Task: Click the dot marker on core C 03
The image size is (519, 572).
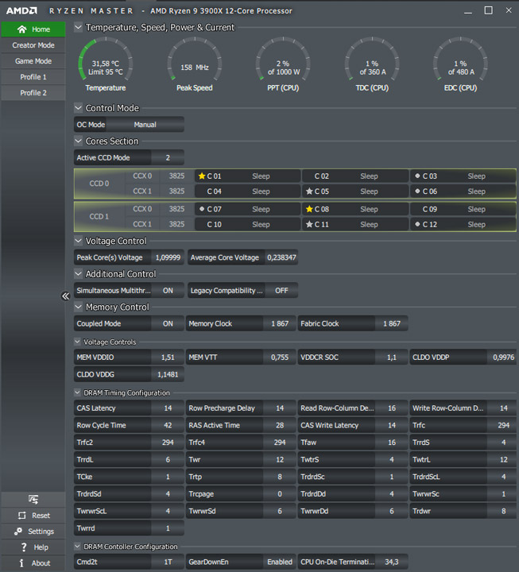Action: tap(417, 176)
